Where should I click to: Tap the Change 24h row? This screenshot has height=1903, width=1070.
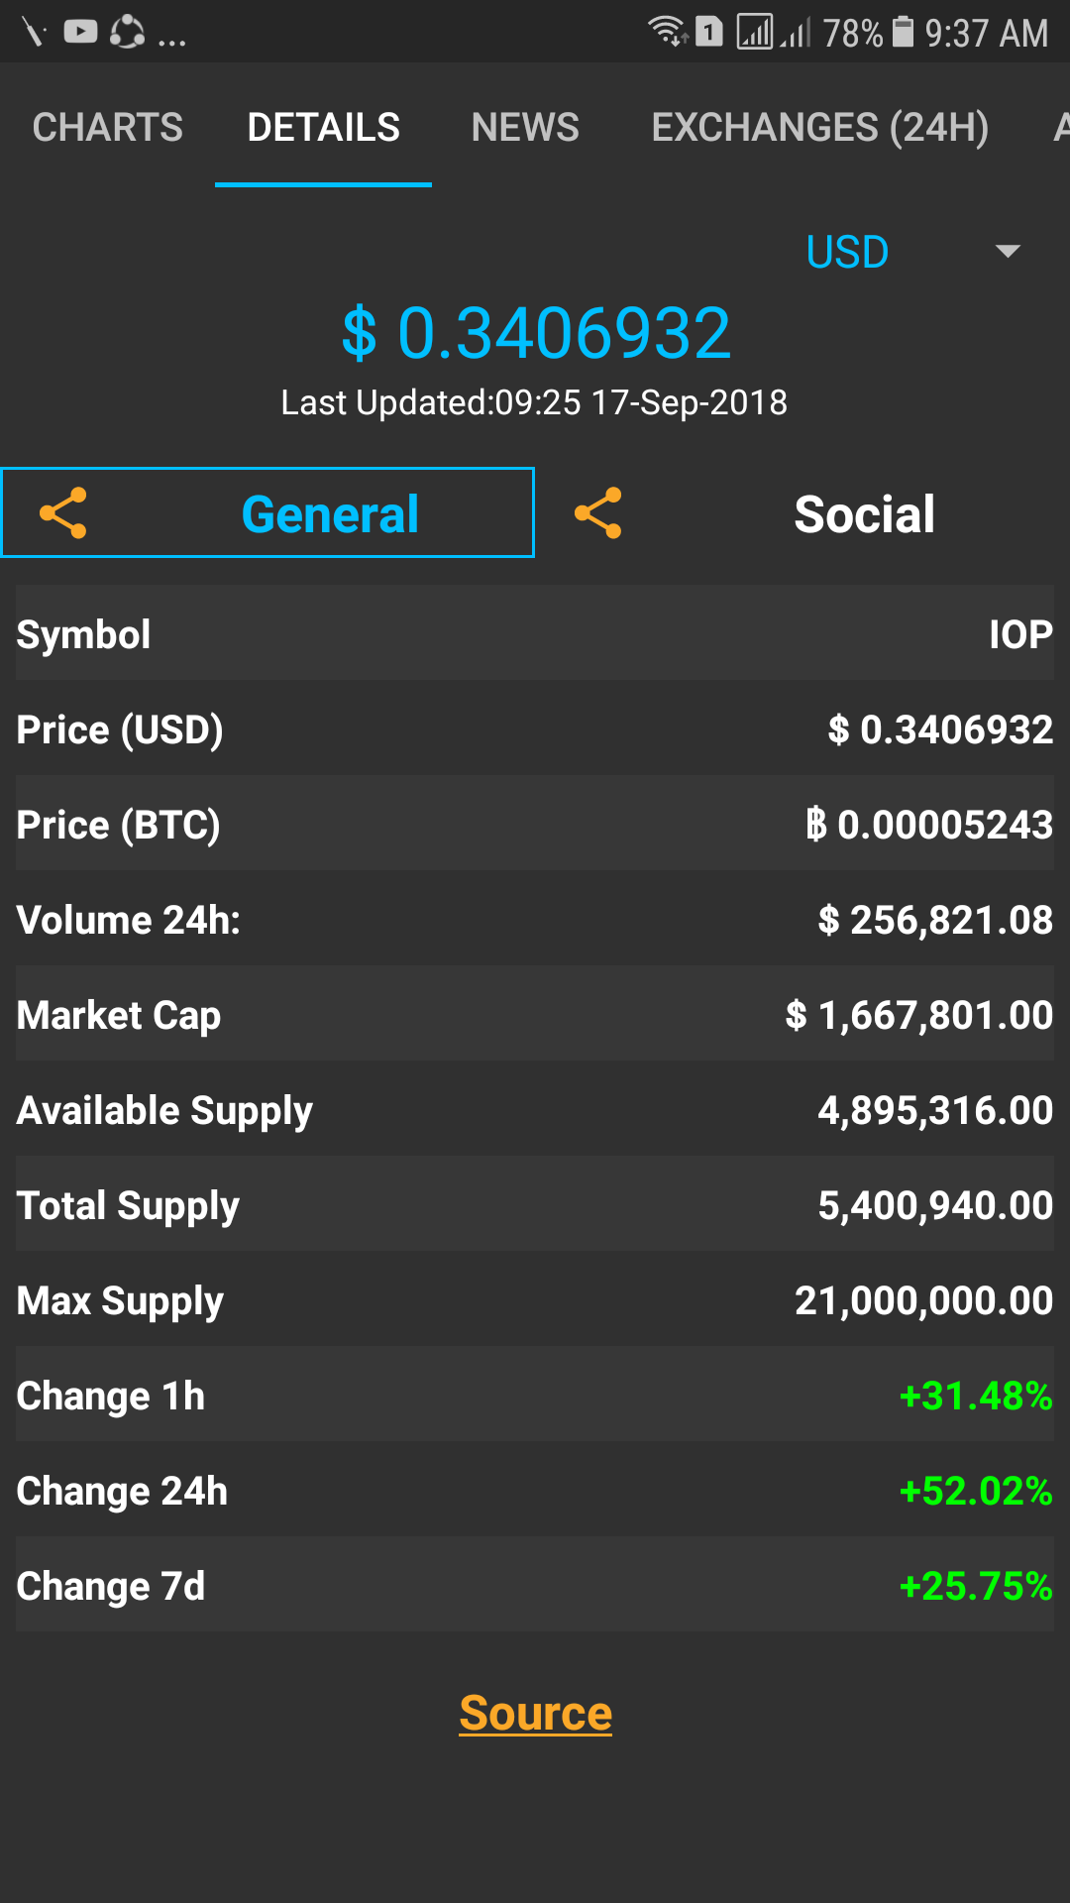(535, 1491)
